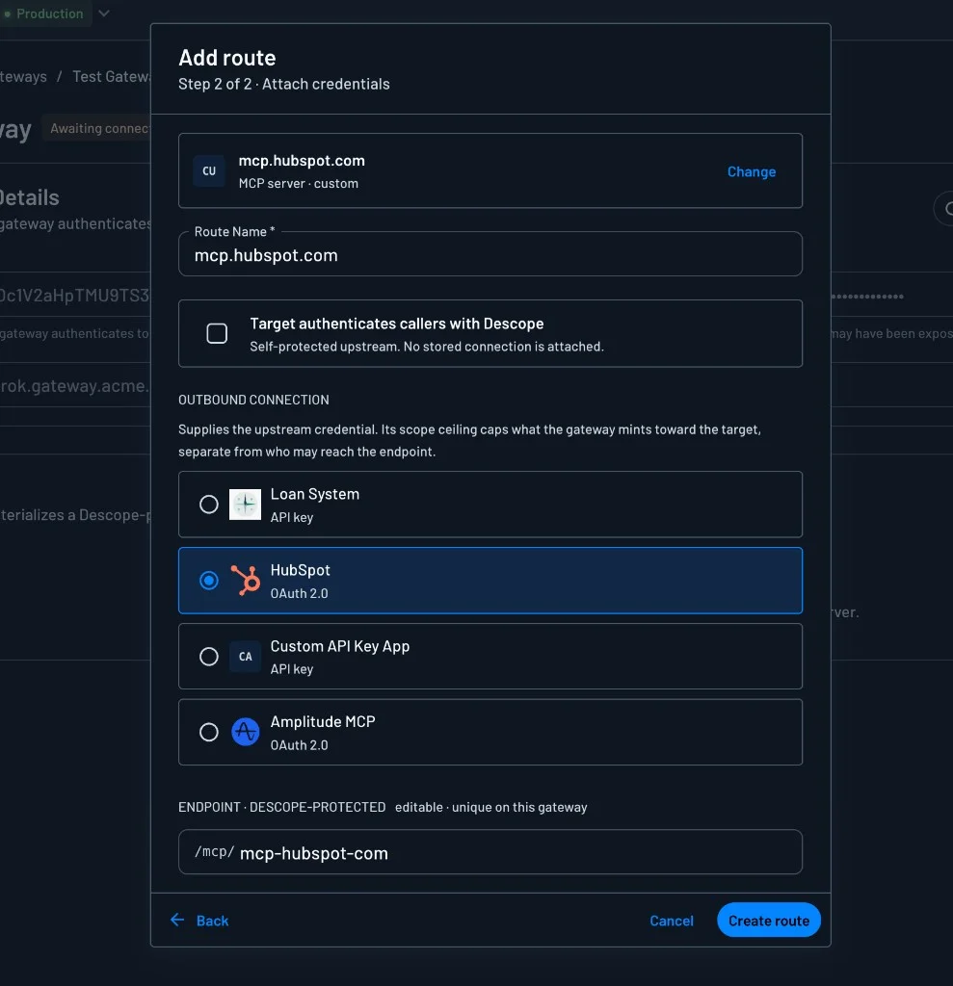Click the 'MCP server · custom' subtitle text
The height and width of the screenshot is (986, 953).
click(299, 184)
